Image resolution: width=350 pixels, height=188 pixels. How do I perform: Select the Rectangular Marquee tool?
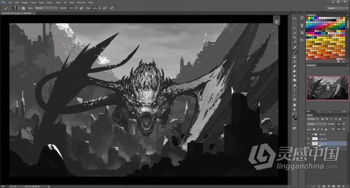coord(295,23)
